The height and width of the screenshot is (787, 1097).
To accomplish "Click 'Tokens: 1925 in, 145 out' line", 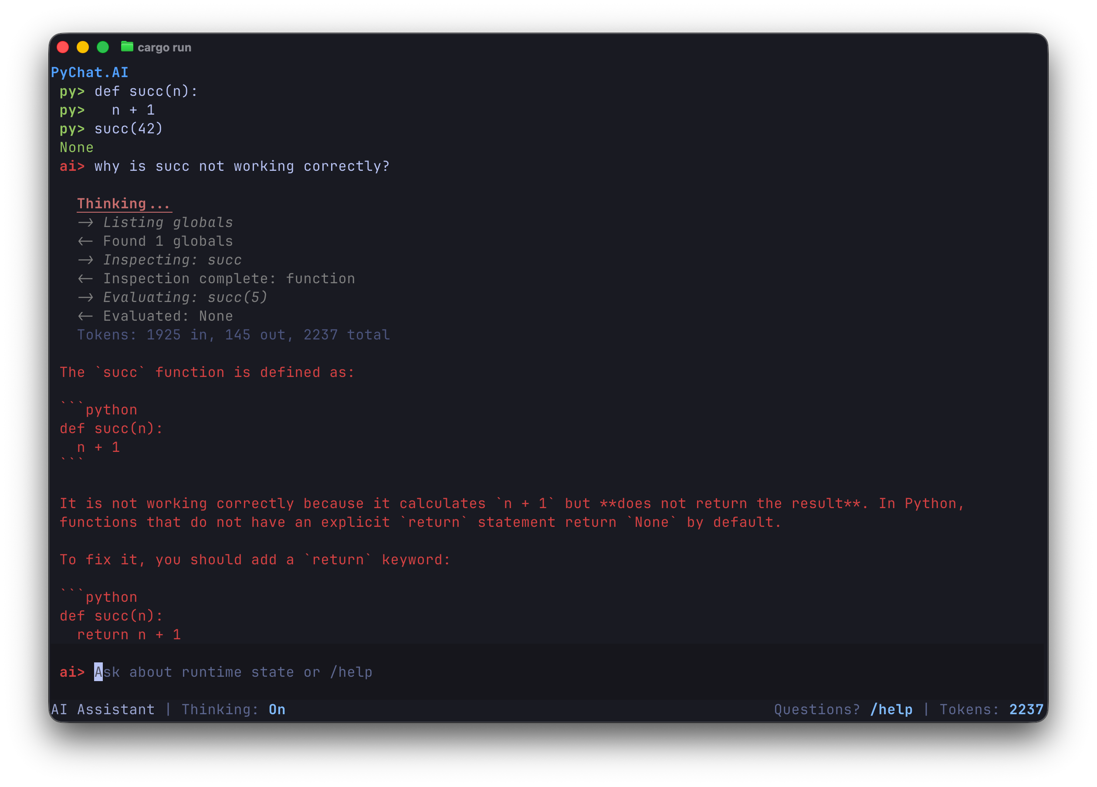I will pyautogui.click(x=234, y=335).
